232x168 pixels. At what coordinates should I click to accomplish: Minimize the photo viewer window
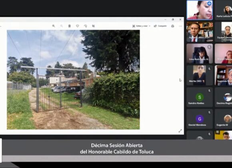tap(166, 20)
